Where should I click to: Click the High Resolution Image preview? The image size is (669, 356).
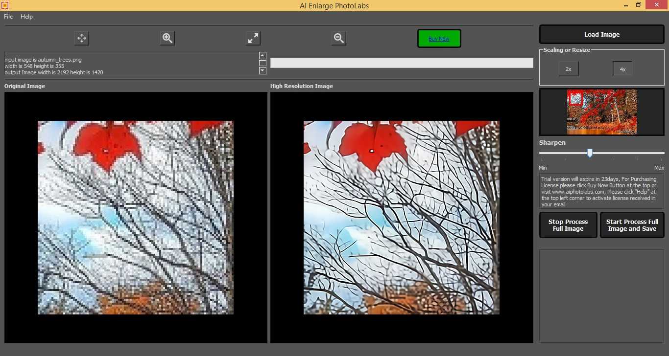(401, 217)
